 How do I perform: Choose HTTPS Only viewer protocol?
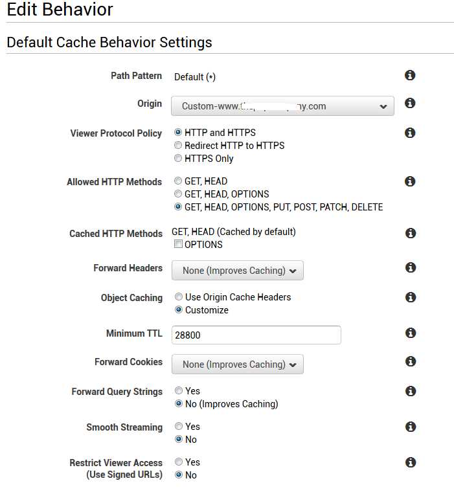point(178,159)
